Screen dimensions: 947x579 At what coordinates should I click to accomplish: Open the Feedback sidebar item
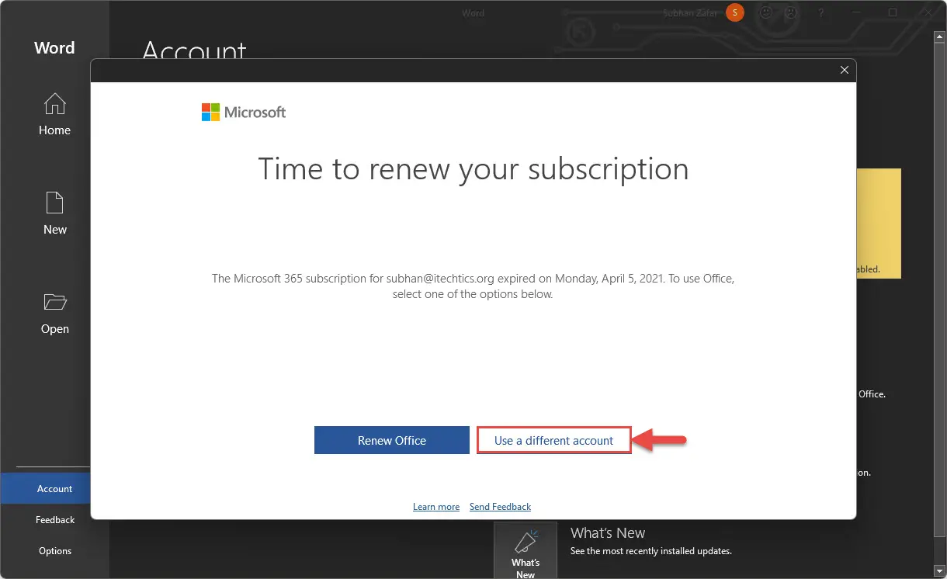point(54,520)
